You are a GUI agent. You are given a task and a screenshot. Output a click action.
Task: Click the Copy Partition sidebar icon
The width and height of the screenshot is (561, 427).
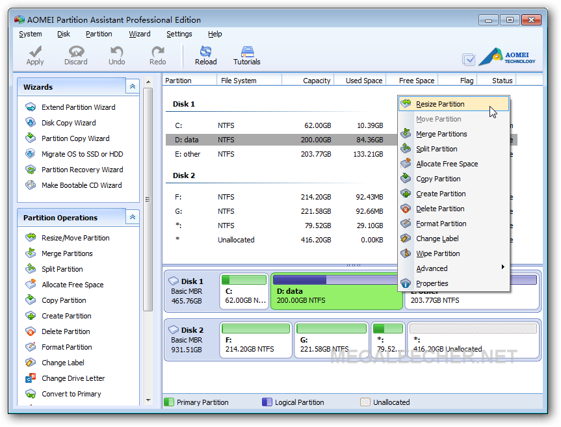(x=31, y=300)
